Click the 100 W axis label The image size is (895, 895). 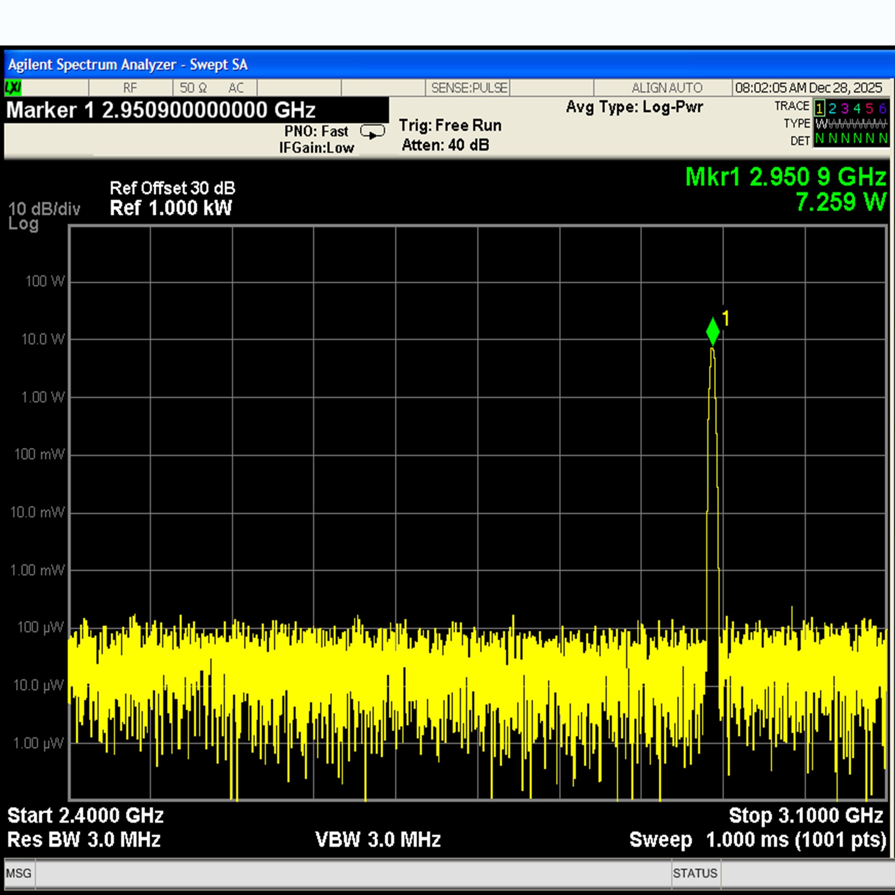[x=45, y=281]
